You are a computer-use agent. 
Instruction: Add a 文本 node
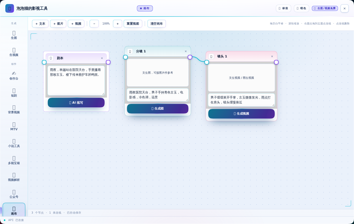(x=40, y=24)
